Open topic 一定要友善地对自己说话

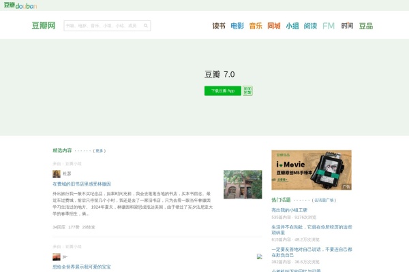[312, 252]
